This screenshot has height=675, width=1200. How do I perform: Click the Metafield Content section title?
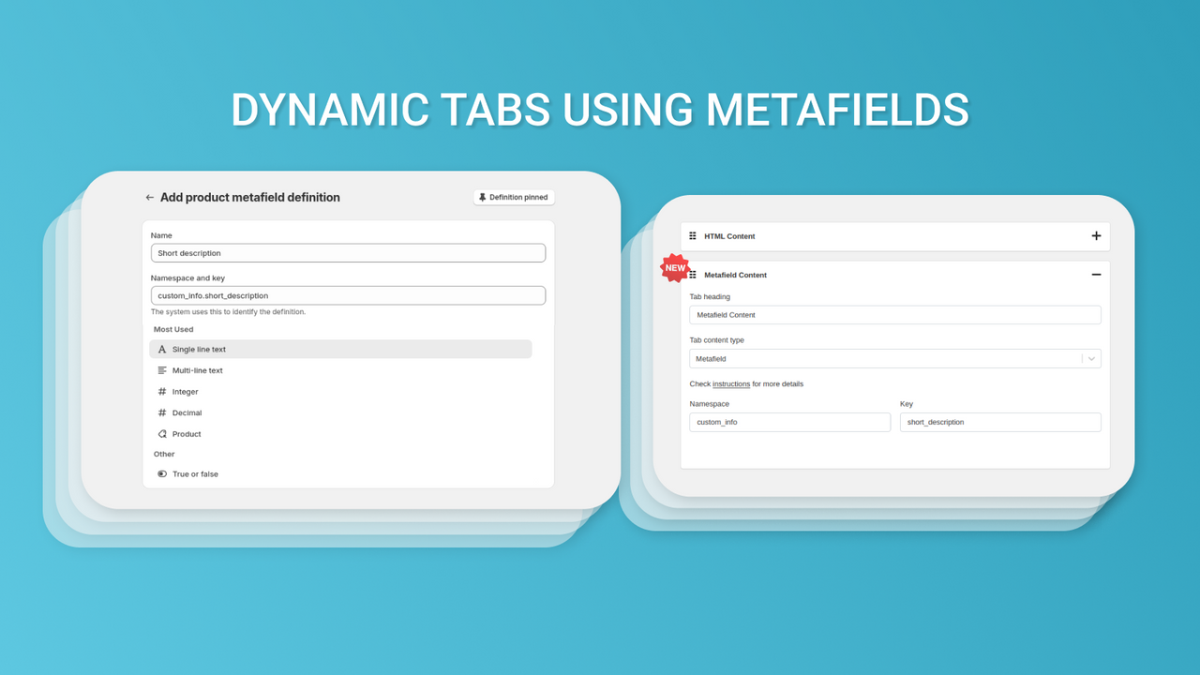click(x=735, y=275)
